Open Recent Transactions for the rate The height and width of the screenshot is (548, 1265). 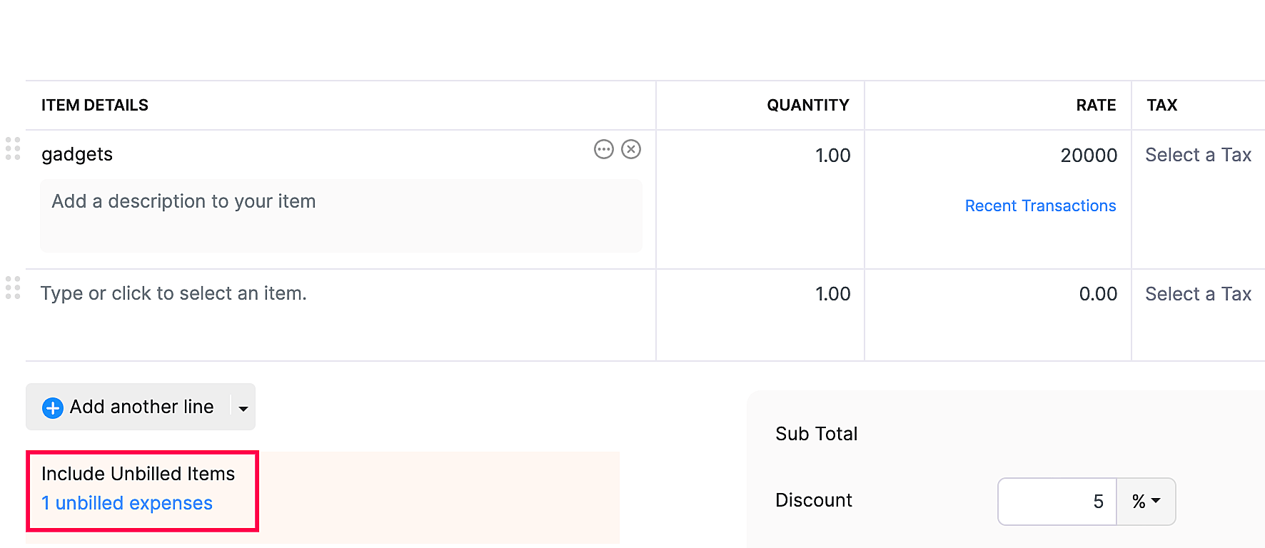pyautogui.click(x=1040, y=205)
